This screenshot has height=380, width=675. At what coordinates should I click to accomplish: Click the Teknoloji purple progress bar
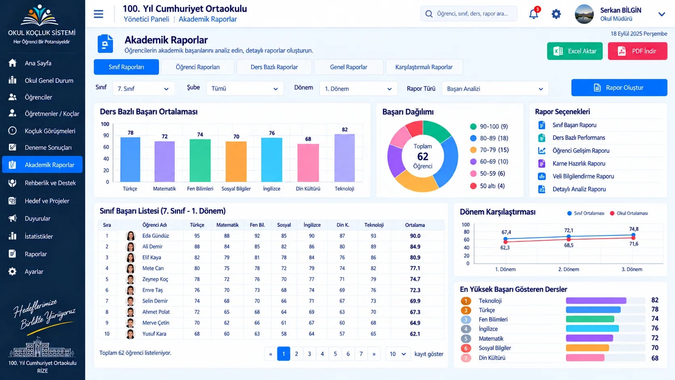[x=596, y=300]
